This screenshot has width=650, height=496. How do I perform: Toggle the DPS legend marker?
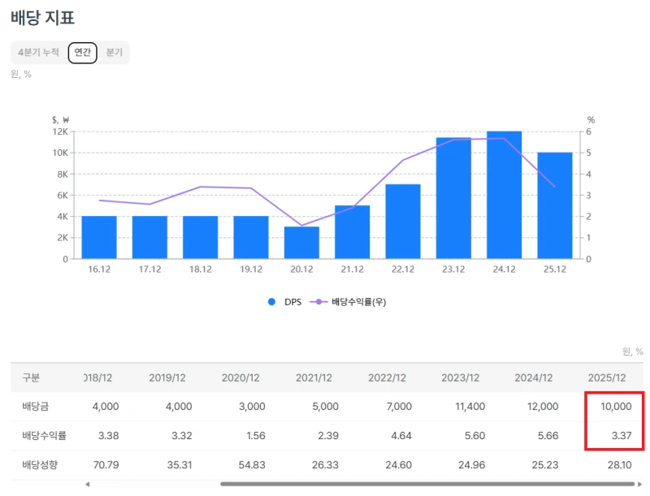click(271, 302)
